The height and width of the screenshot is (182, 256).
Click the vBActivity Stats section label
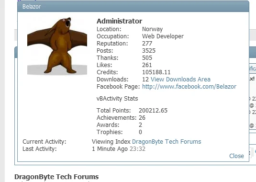[117, 99]
